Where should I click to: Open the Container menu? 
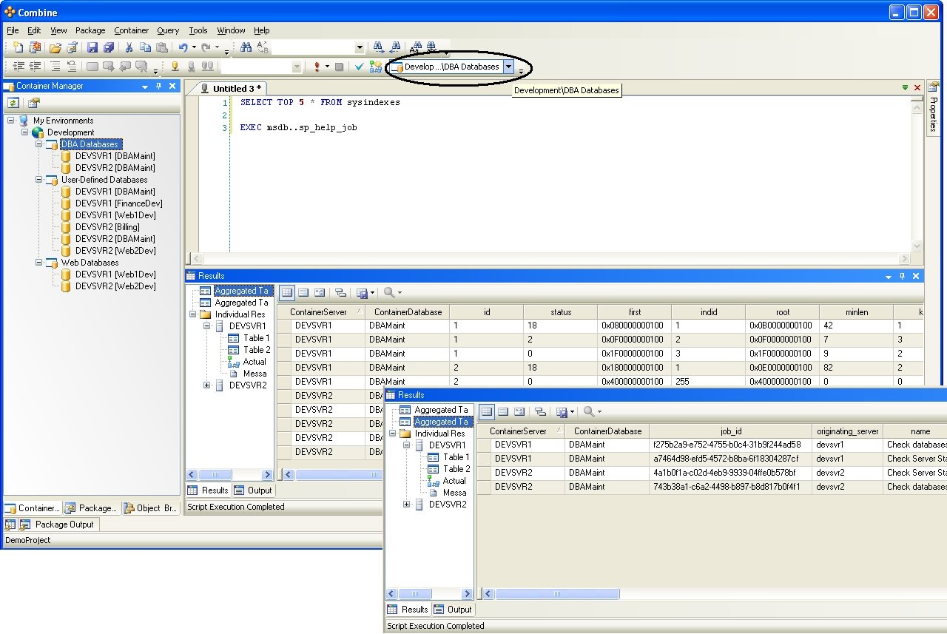click(x=131, y=30)
